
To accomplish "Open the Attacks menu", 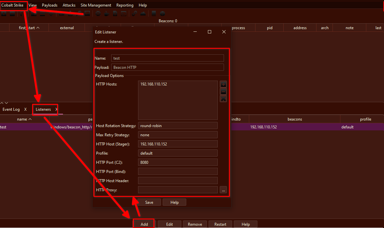I will [x=69, y=5].
